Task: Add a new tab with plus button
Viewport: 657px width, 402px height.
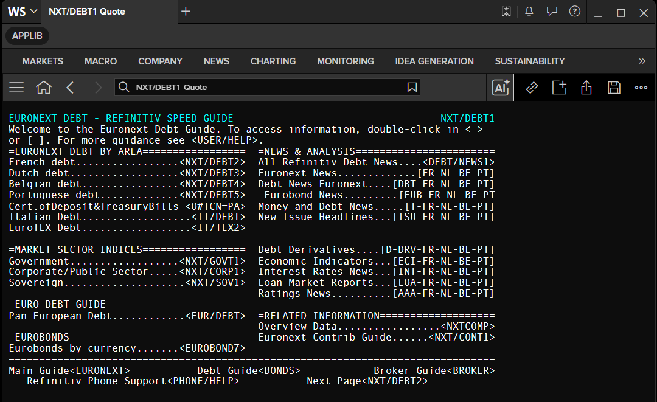Action: (186, 12)
